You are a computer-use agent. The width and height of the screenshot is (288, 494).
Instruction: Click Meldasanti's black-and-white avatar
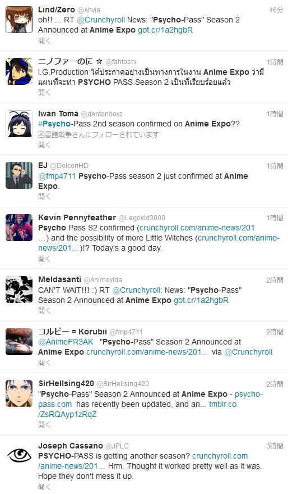coord(19,289)
